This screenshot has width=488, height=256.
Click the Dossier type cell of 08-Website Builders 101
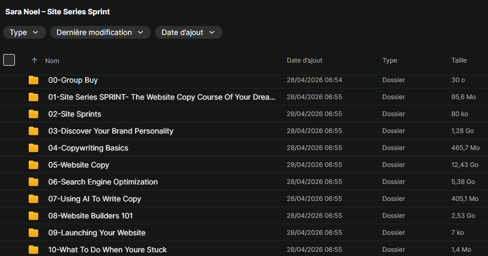pyautogui.click(x=393, y=215)
